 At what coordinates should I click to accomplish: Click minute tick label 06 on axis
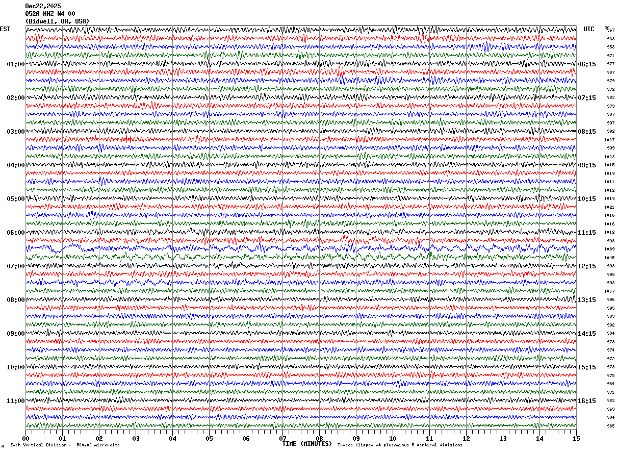[x=246, y=438]
